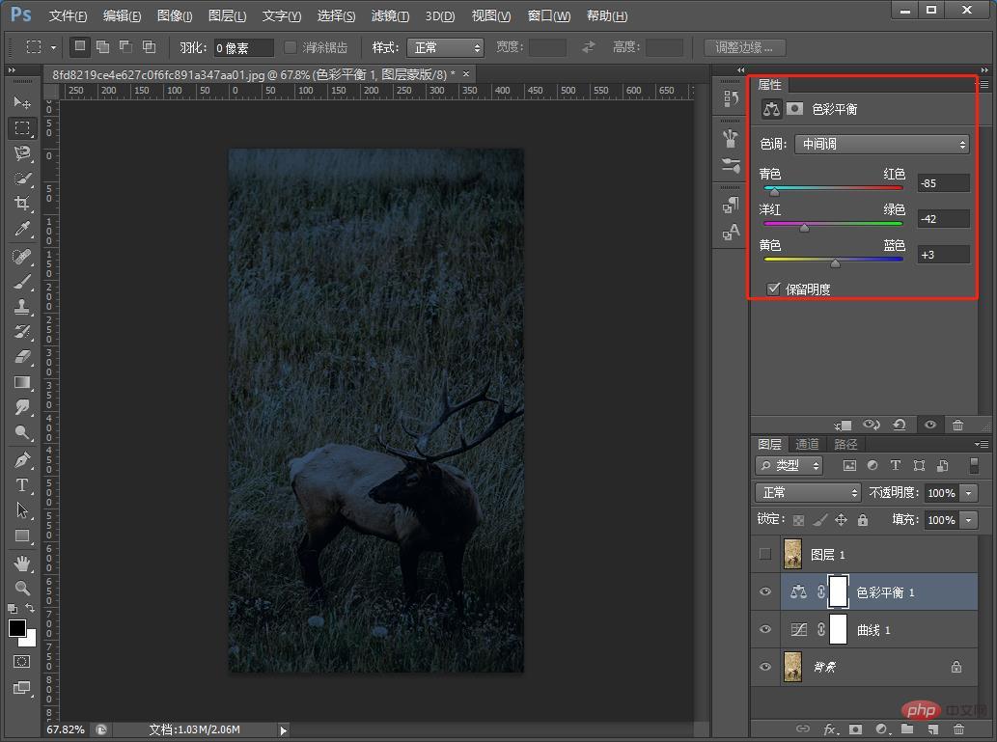The height and width of the screenshot is (742, 997).
Task: Select the Path Selection tool
Action: coord(22,509)
